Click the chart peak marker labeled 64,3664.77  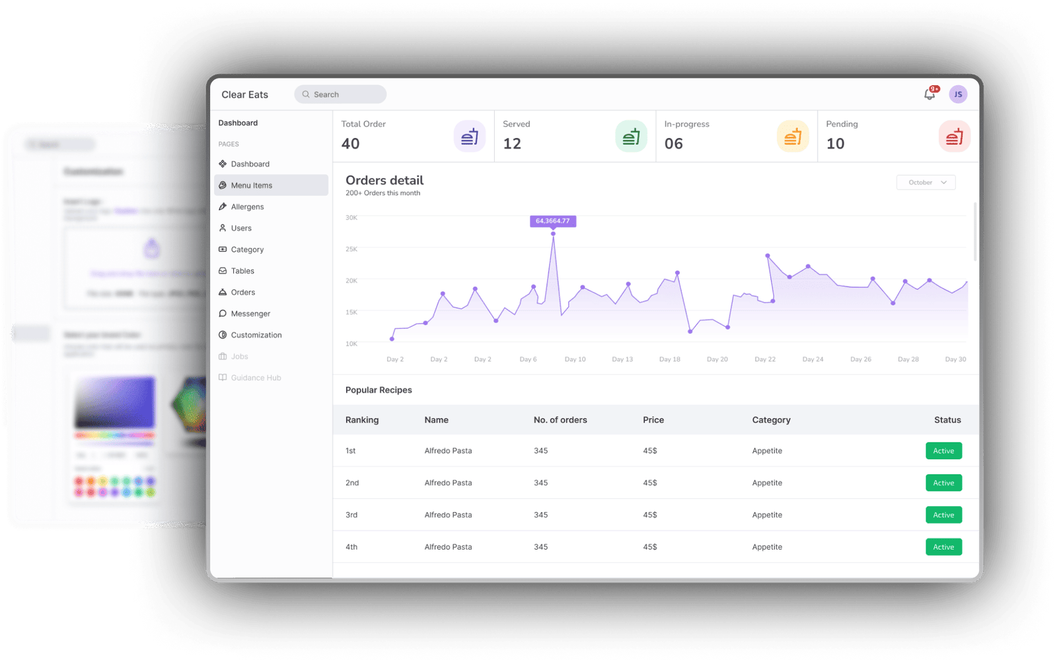[553, 233]
